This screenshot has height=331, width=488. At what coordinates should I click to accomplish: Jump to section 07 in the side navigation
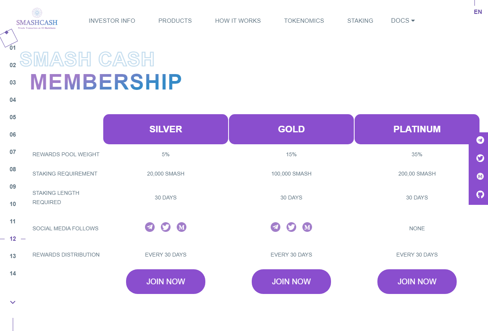coord(13,152)
